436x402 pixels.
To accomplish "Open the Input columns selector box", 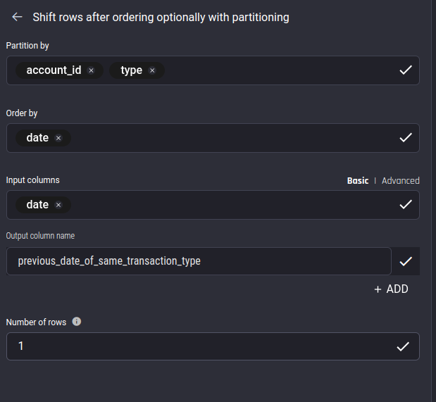I will click(x=213, y=205).
